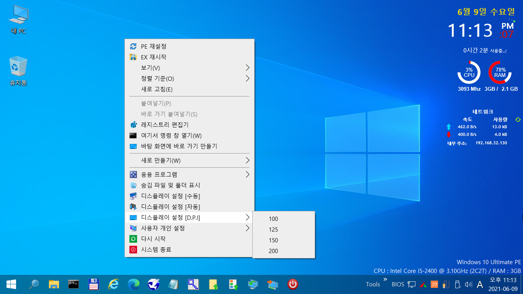Click the 78% RAM usage gauge
Image resolution: width=523 pixels, height=294 pixels.
click(500, 72)
